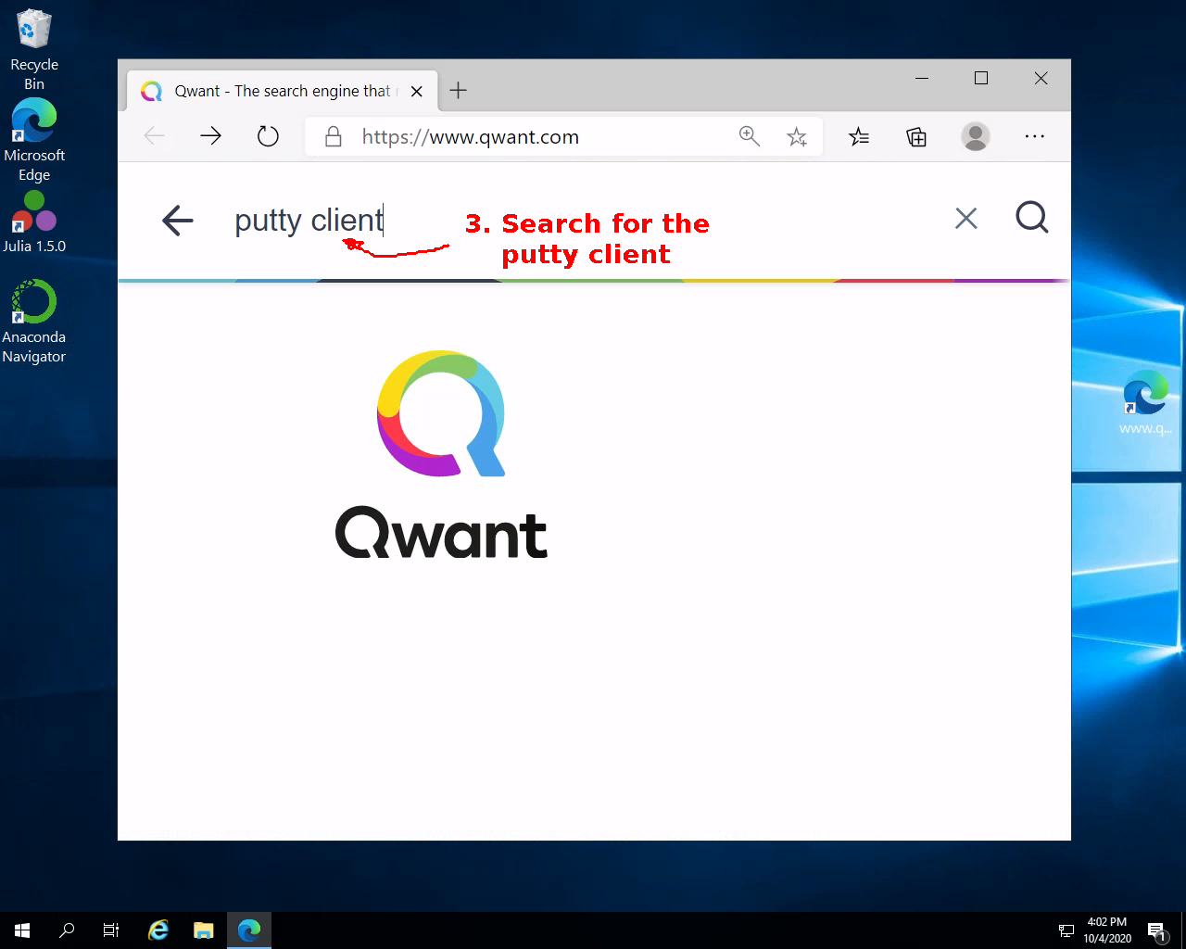Go back using the Qwant left arrow
The width and height of the screenshot is (1186, 949).
177,221
